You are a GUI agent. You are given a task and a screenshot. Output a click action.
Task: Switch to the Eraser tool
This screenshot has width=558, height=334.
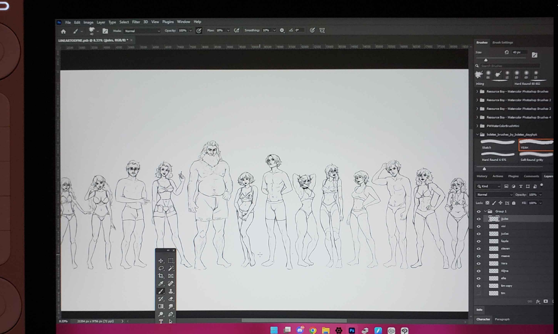pyautogui.click(x=171, y=298)
